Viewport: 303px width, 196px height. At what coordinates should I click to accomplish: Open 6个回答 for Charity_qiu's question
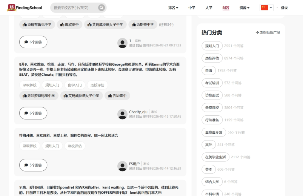pos(33,113)
